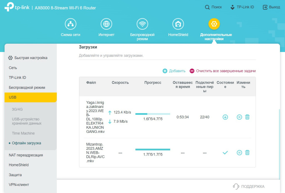Open Схема сети network map icon
Screen dimensions: 285x193
(70, 24)
